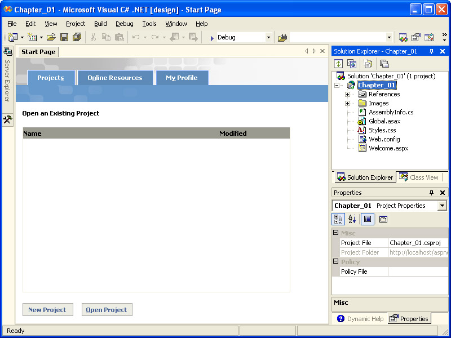
Task: Switch to the Online Resources tab
Action: [x=115, y=78]
